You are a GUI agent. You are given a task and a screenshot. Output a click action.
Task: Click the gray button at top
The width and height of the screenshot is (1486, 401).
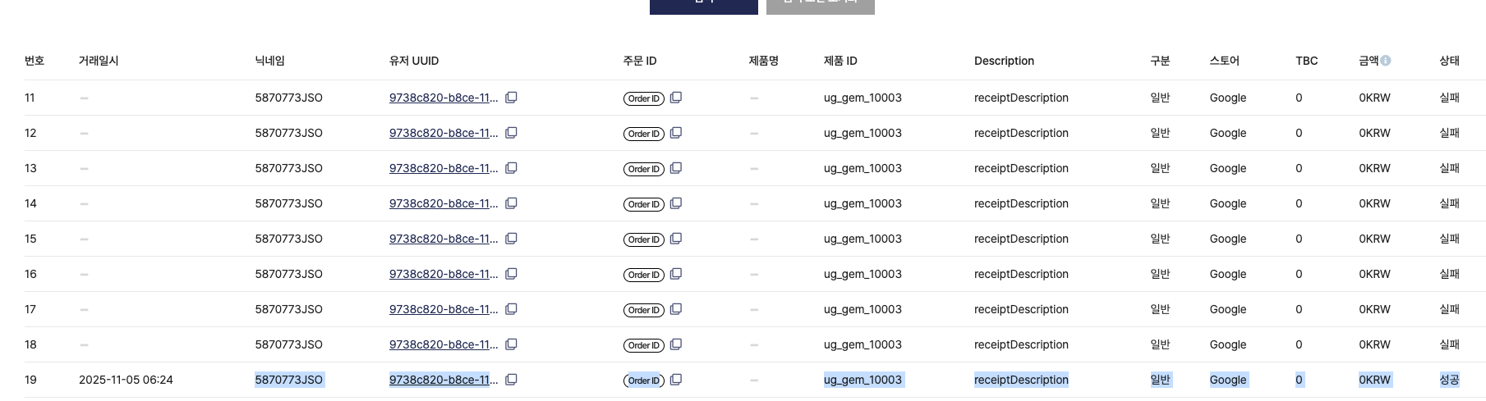pyautogui.click(x=820, y=5)
